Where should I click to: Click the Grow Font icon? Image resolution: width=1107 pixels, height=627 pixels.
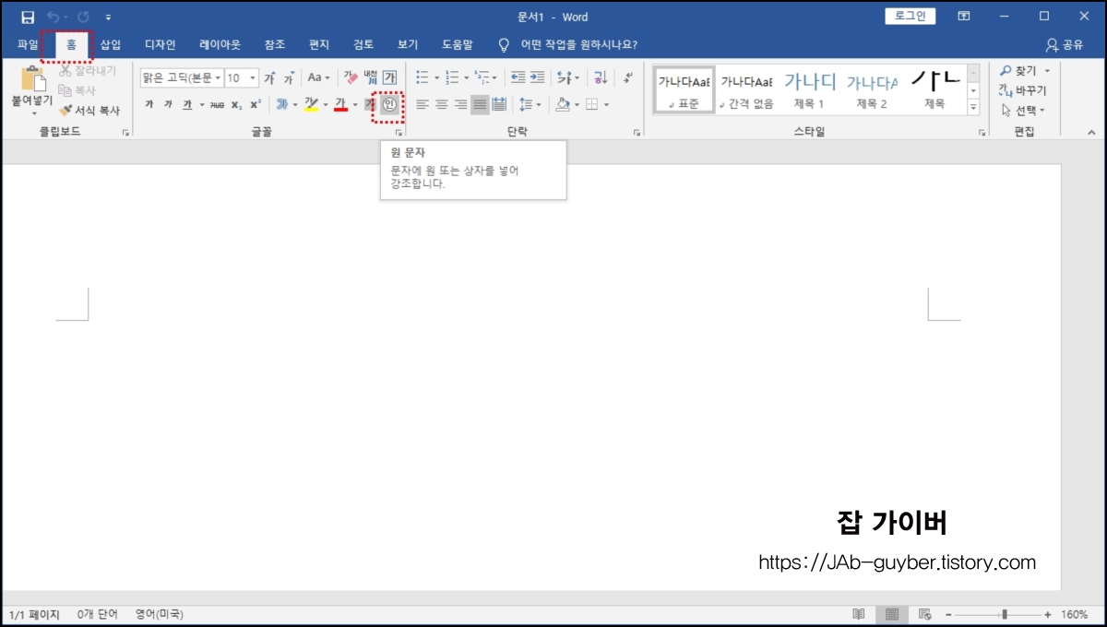[x=269, y=78]
